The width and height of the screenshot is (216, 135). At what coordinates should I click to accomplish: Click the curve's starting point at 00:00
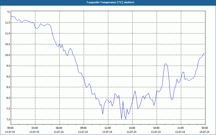click(x=11, y=16)
